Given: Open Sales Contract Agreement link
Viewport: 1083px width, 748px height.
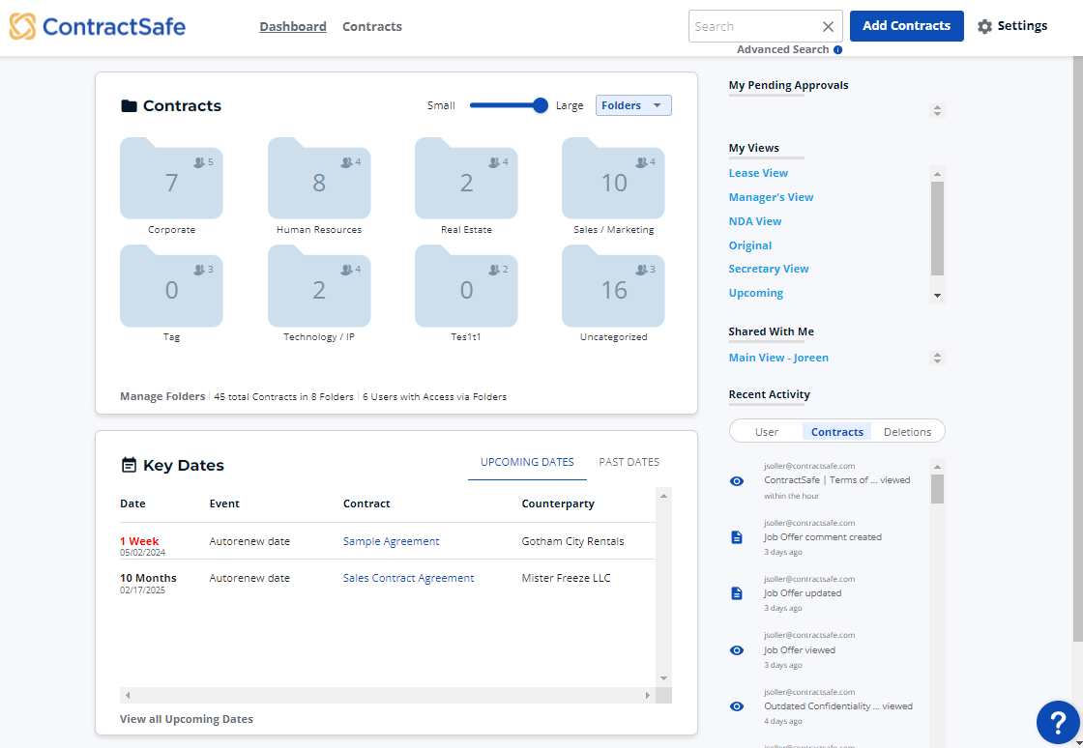Looking at the screenshot, I should 409,578.
